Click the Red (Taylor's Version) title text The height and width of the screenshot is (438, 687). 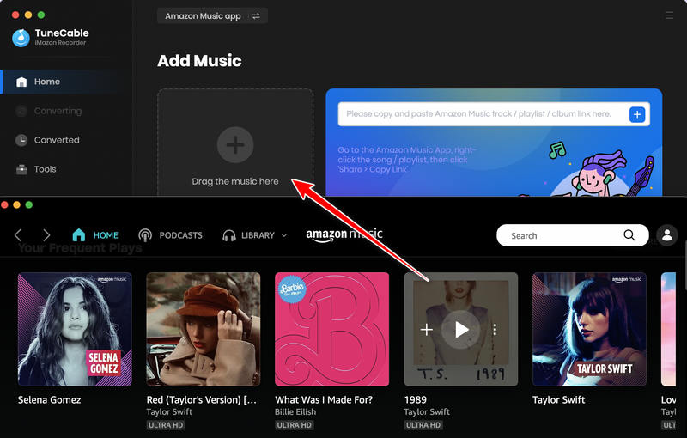[202, 400]
